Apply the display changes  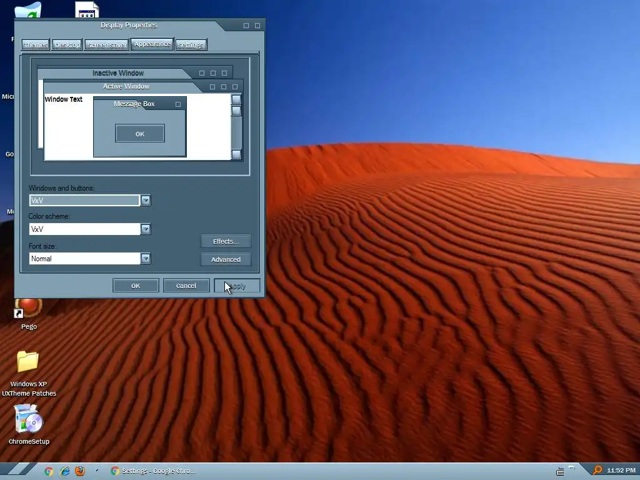(237, 286)
